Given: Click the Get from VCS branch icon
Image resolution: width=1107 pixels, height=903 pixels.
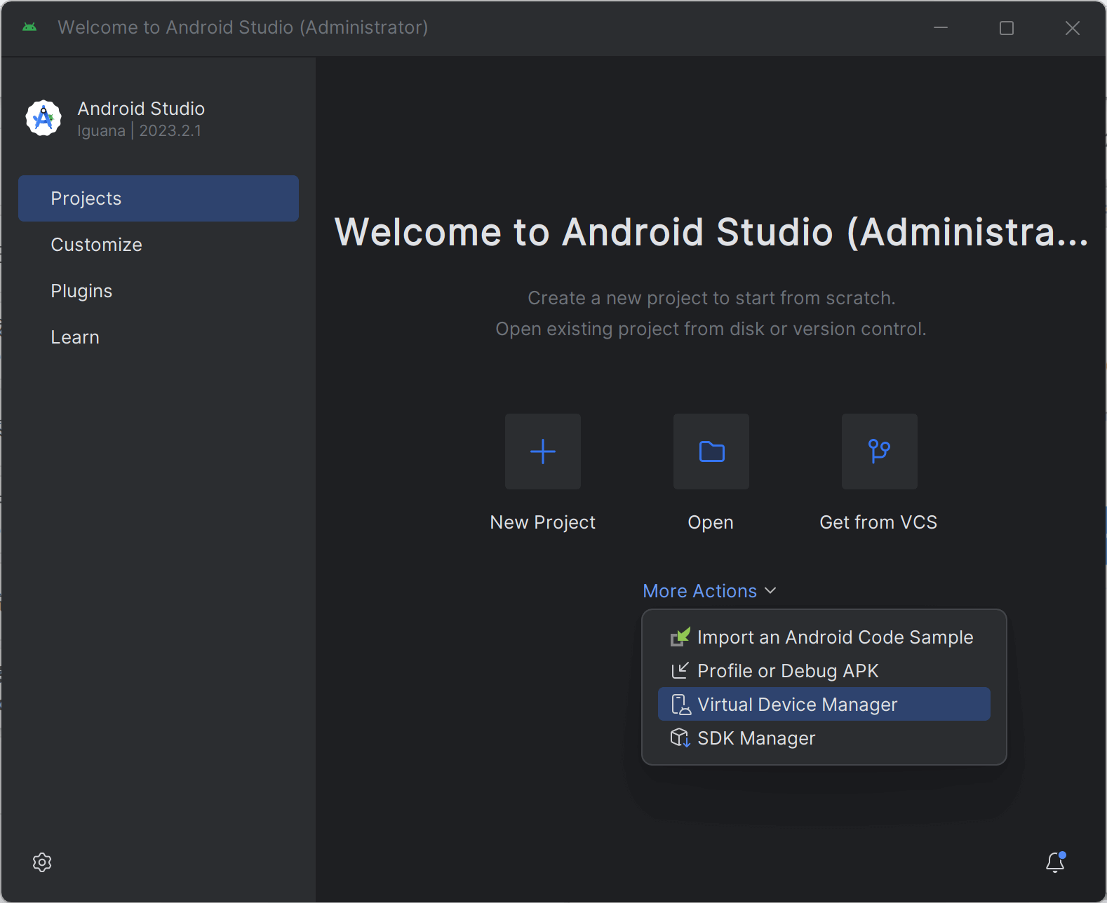Looking at the screenshot, I should [879, 451].
